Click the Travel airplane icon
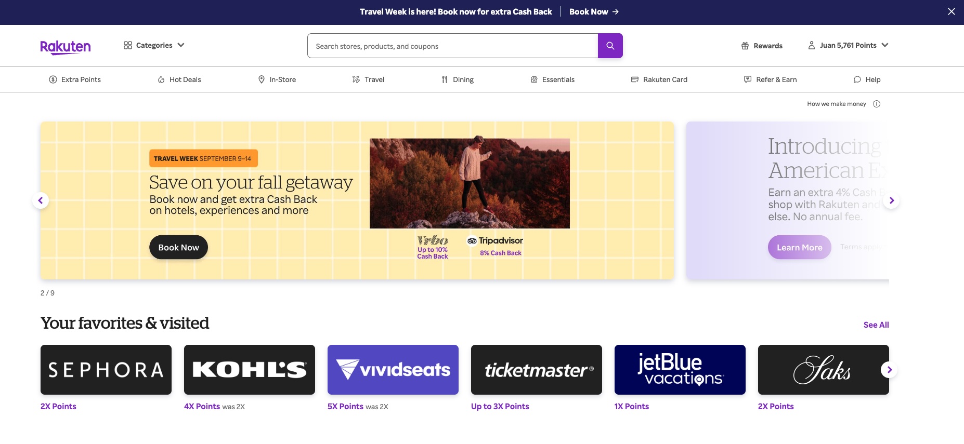964x444 pixels. pyautogui.click(x=356, y=79)
